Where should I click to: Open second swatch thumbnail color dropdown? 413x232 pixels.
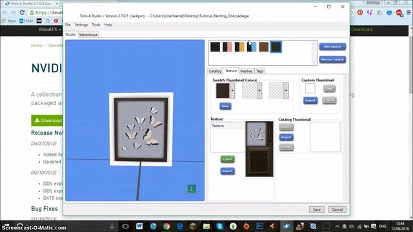coord(259,90)
